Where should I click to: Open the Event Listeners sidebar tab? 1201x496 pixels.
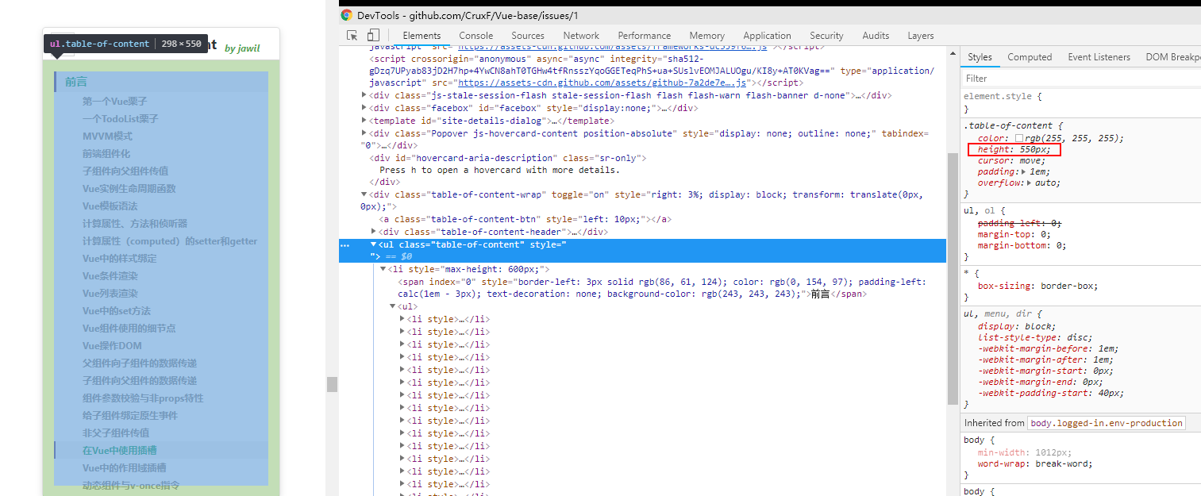click(1099, 57)
